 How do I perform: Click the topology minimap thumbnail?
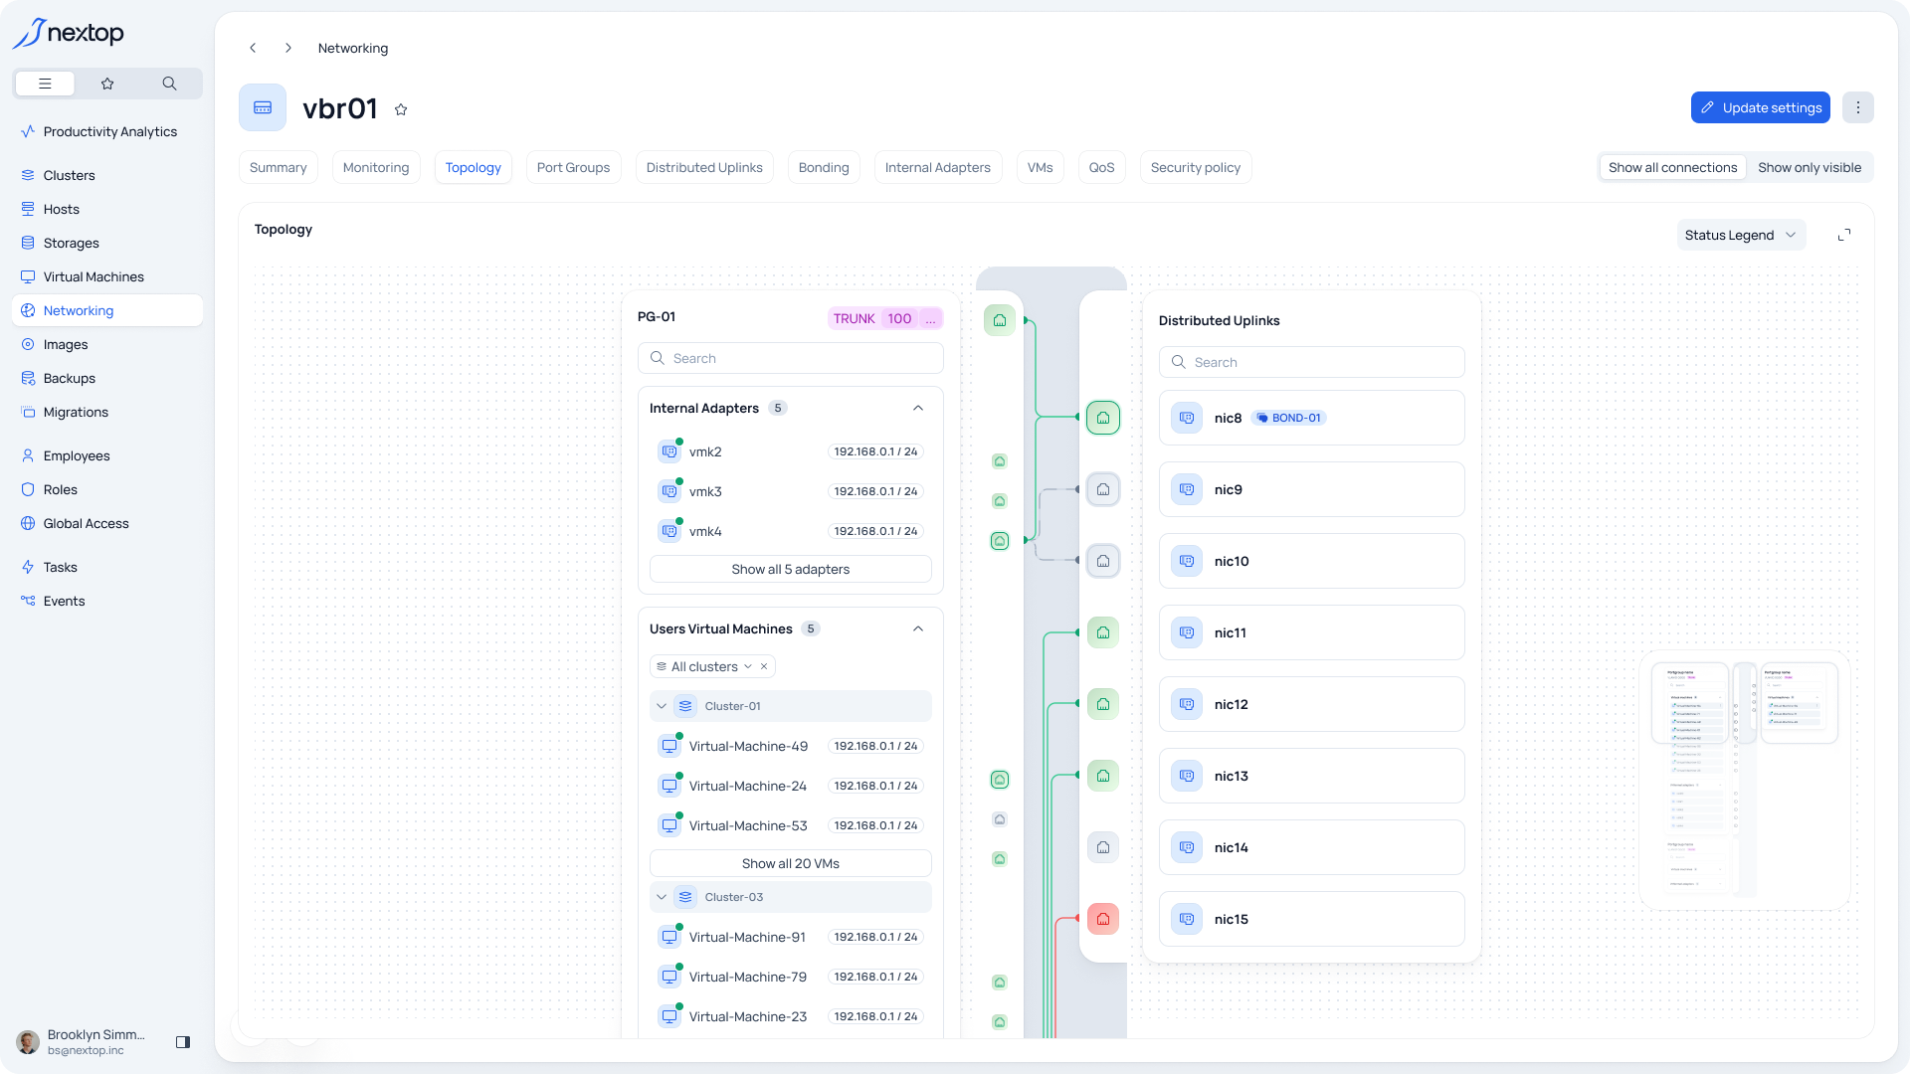click(1745, 780)
